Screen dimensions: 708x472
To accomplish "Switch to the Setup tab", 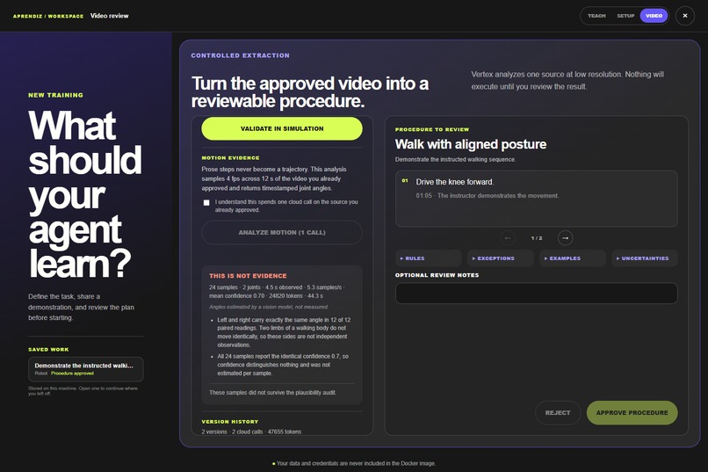I will coord(625,16).
